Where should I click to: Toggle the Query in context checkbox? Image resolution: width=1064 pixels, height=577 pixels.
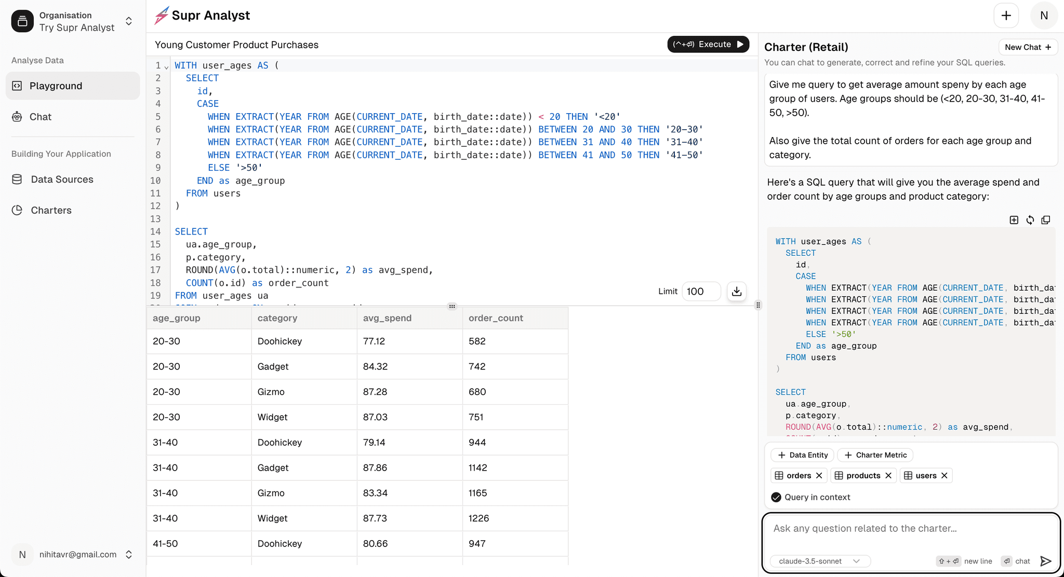776,497
